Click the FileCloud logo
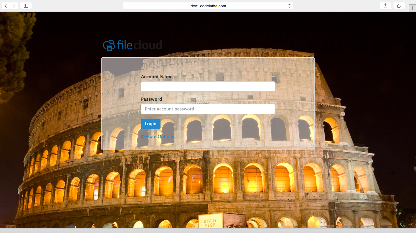This screenshot has height=233, width=416. [132, 46]
